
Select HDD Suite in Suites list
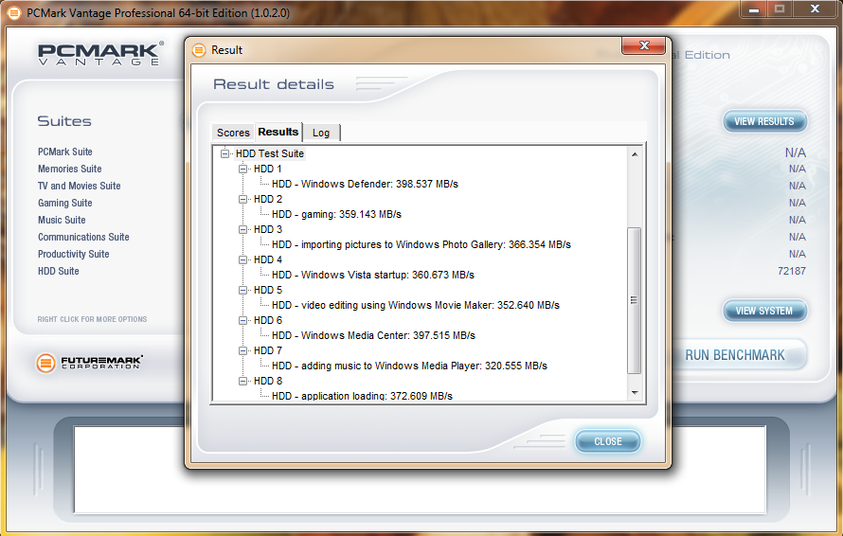[x=59, y=271]
